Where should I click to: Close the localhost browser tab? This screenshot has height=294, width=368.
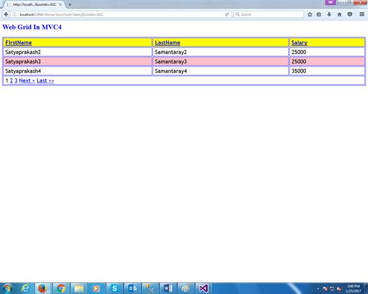pyautogui.click(x=60, y=5)
